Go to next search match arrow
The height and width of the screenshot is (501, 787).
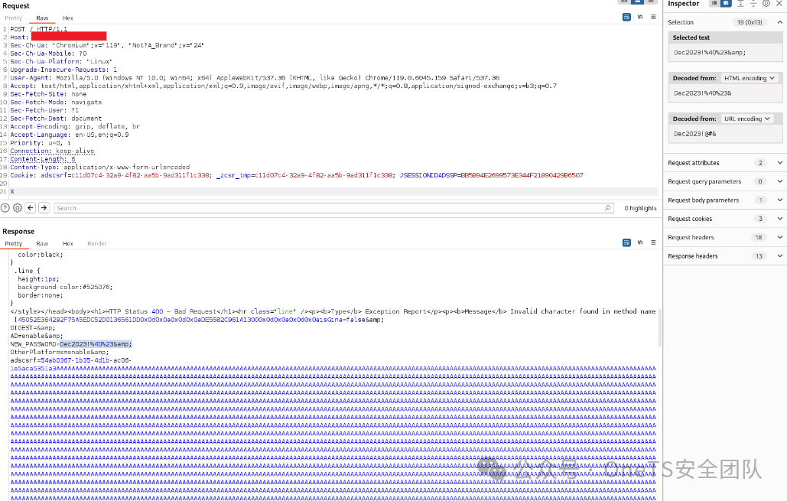point(44,208)
